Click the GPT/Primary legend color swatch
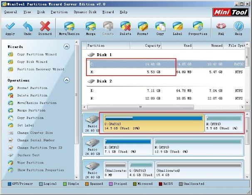The height and width of the screenshot is (195, 252). (10, 184)
